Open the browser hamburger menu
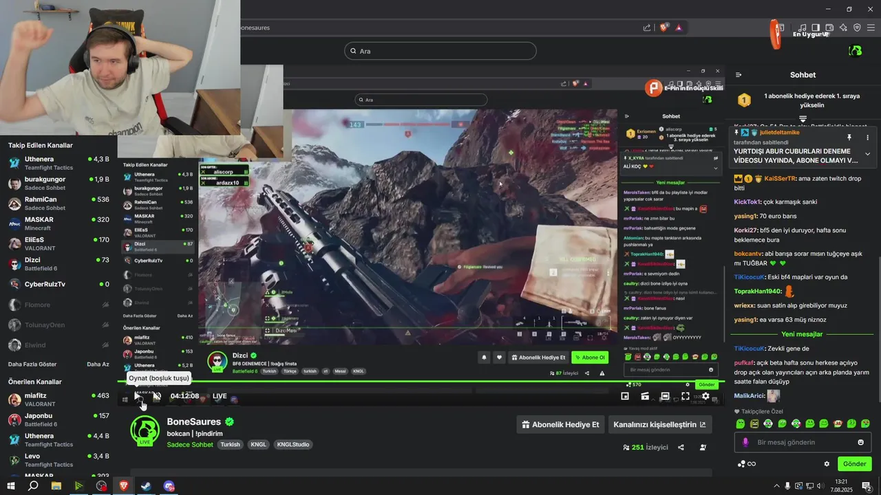The height and width of the screenshot is (495, 881). coord(871,27)
